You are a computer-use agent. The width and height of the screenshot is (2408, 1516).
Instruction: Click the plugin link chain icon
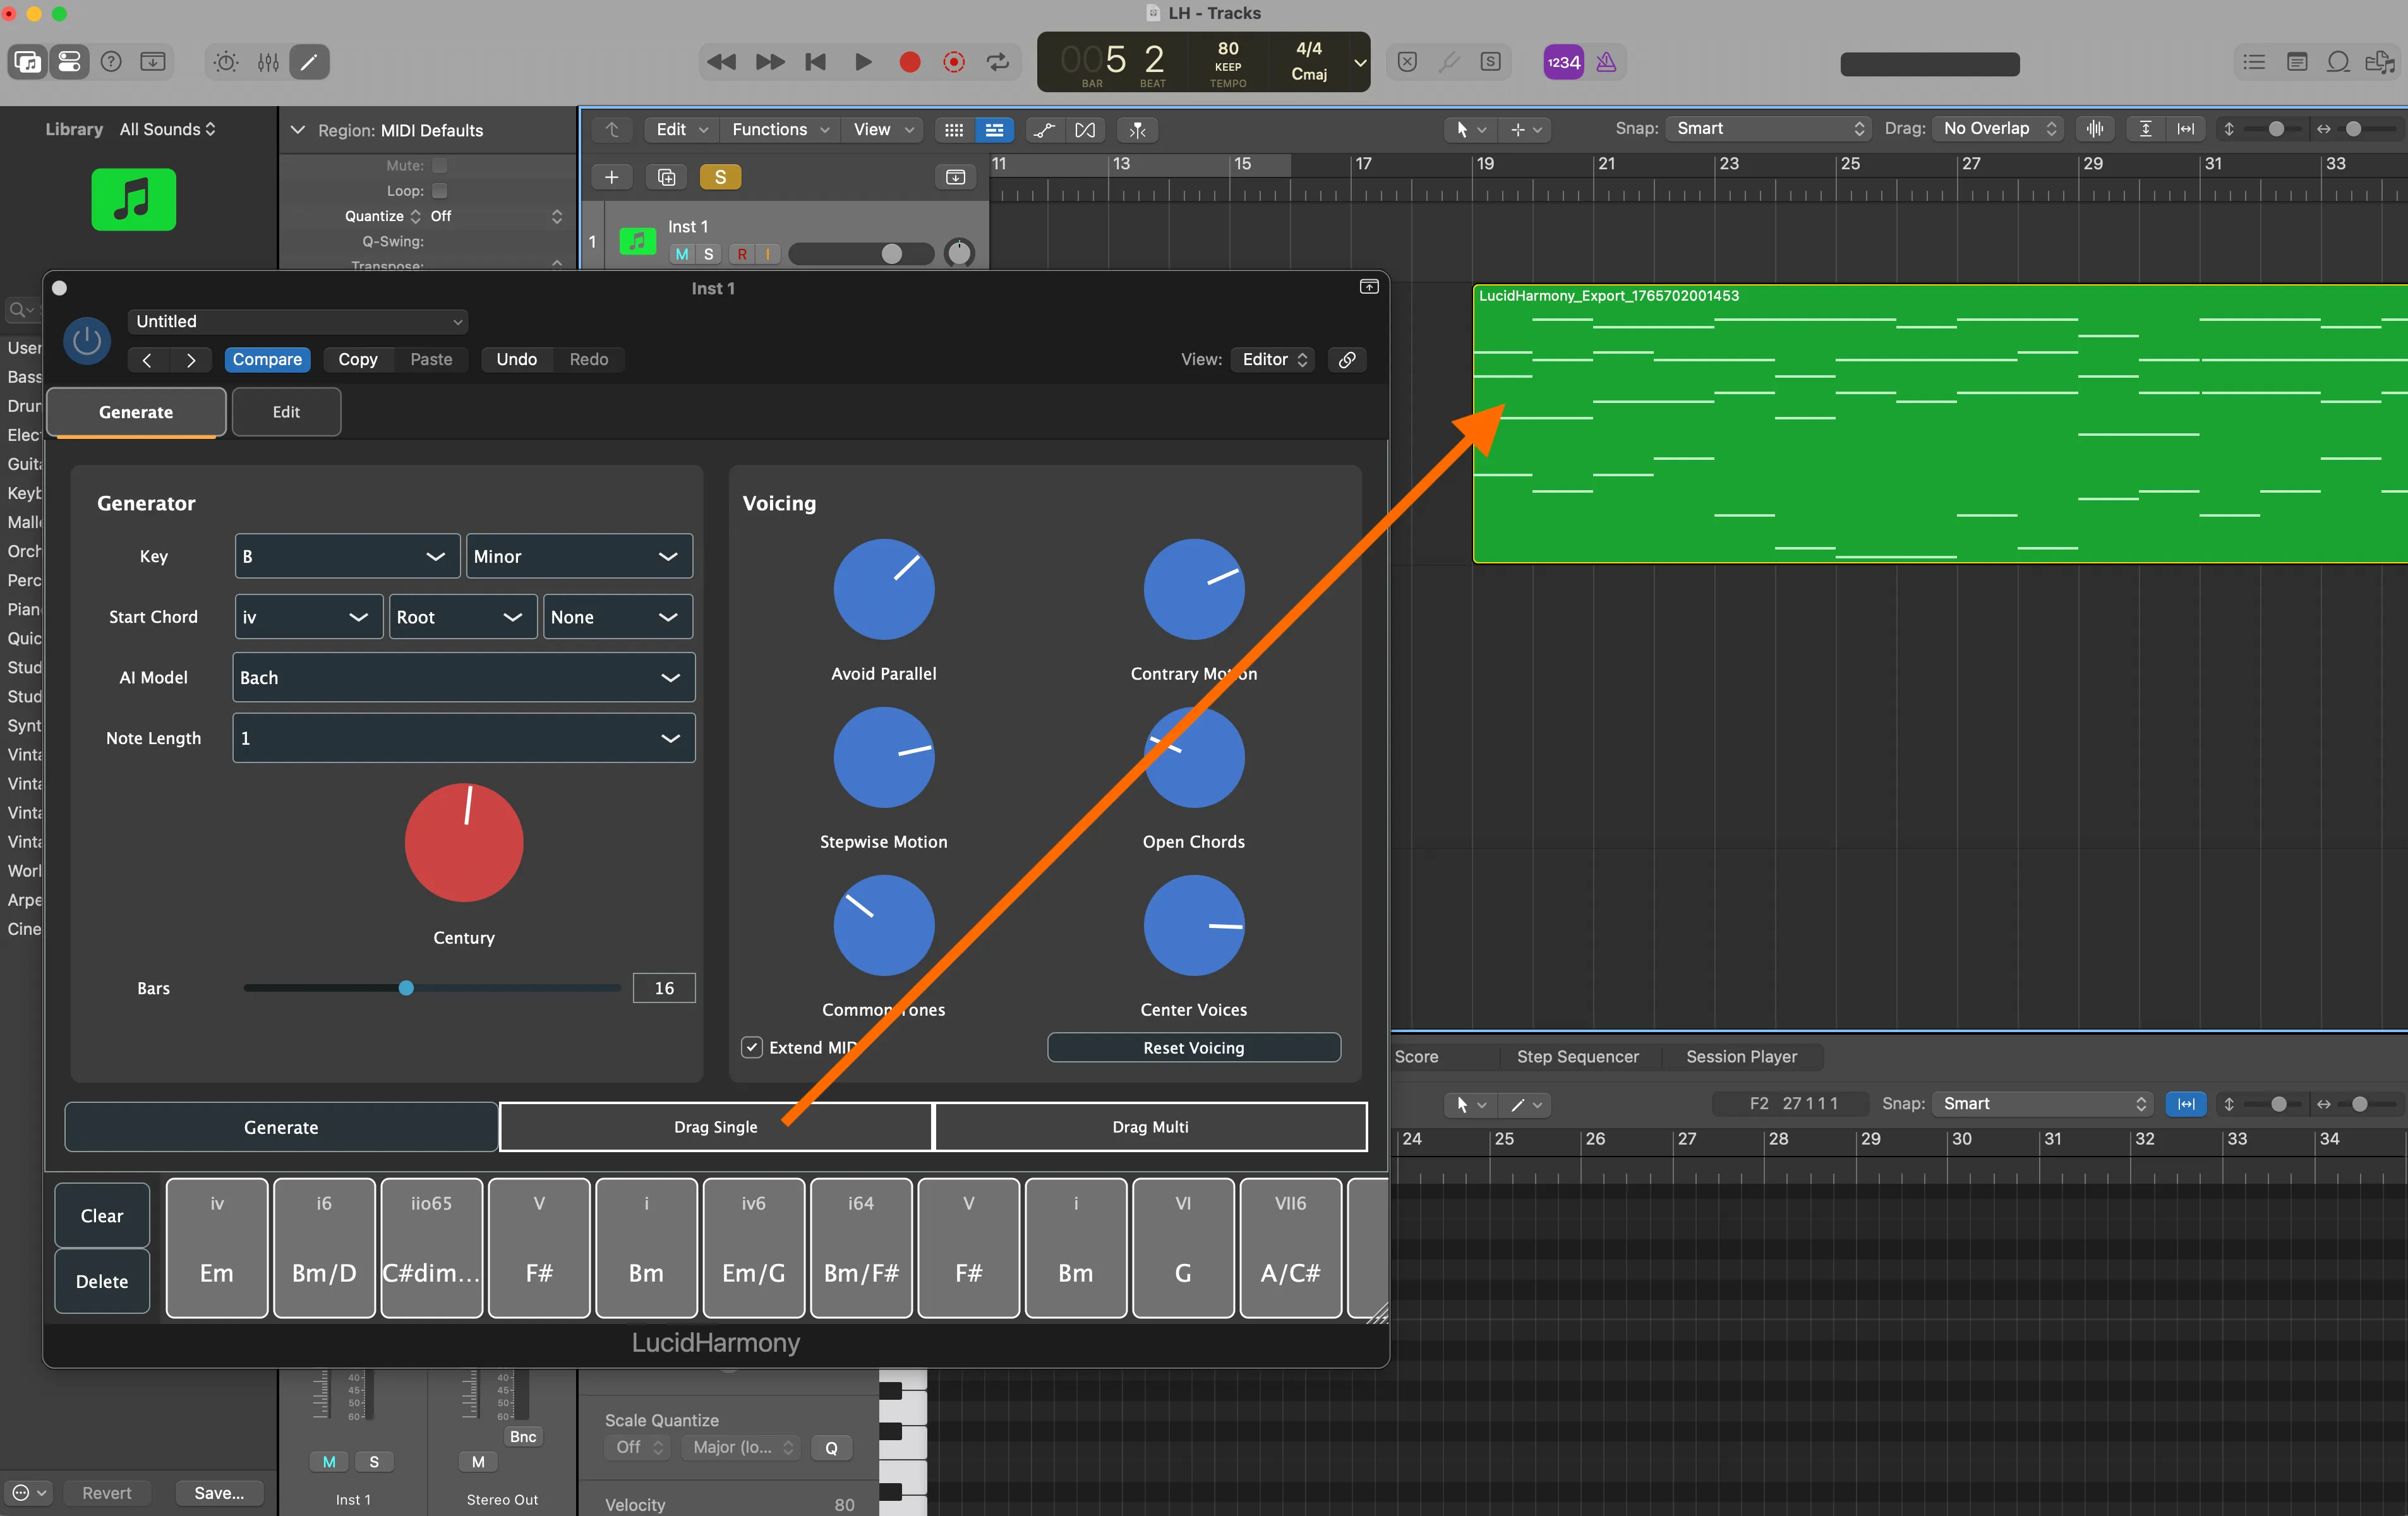1347,359
